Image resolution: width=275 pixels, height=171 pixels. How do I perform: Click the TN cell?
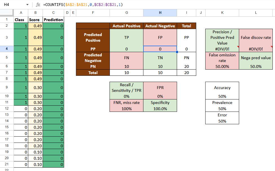click(x=160, y=58)
